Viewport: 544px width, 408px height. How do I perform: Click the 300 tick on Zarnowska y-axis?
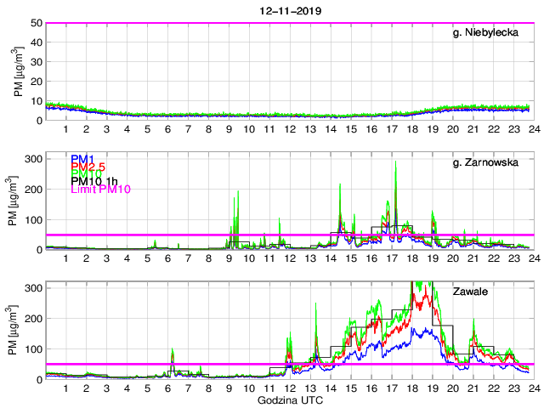(x=34, y=159)
